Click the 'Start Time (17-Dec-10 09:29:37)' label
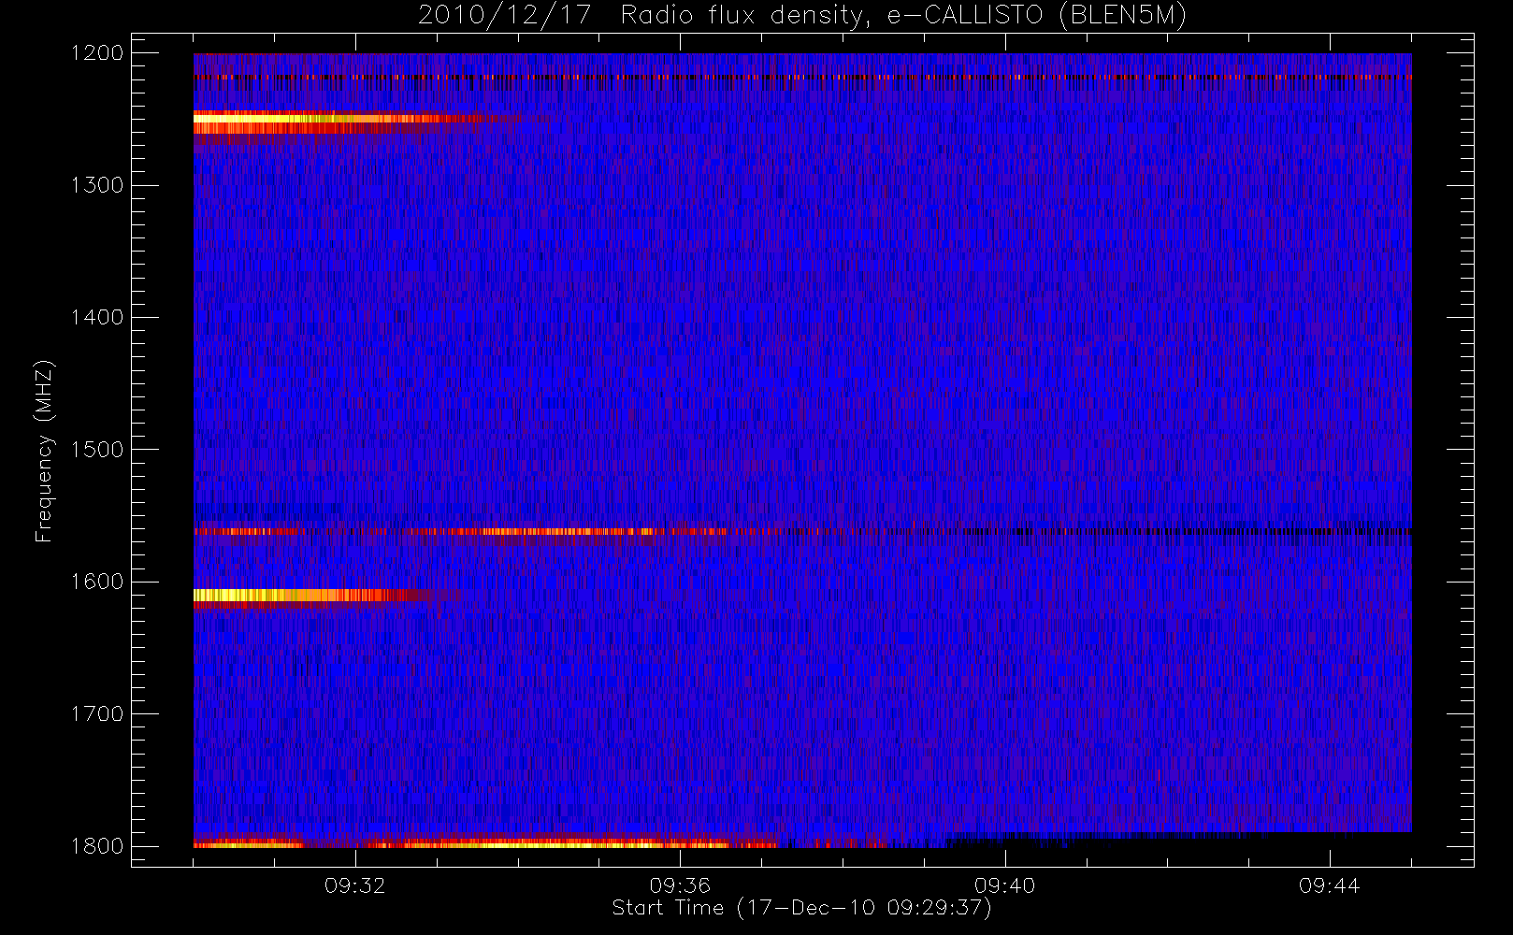Image resolution: width=1513 pixels, height=935 pixels. pyautogui.click(x=801, y=908)
